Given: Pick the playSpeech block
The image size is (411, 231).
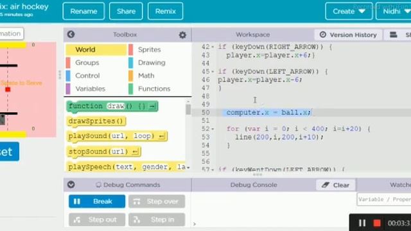Looking at the screenshot, I should [x=127, y=167].
